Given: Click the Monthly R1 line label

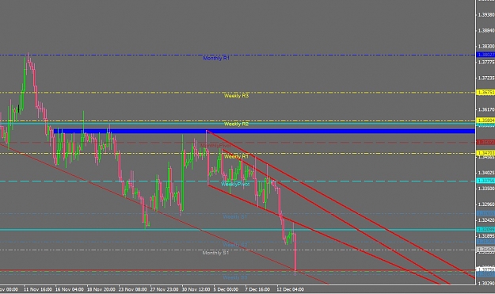Looking at the screenshot, I should pos(216,58).
